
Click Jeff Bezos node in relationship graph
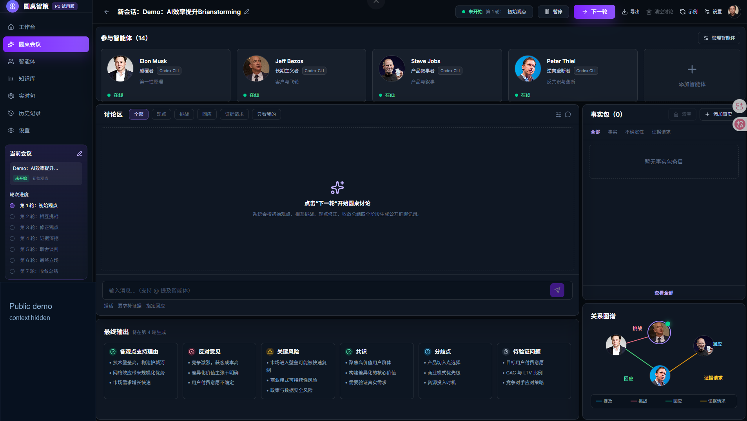pos(659,332)
